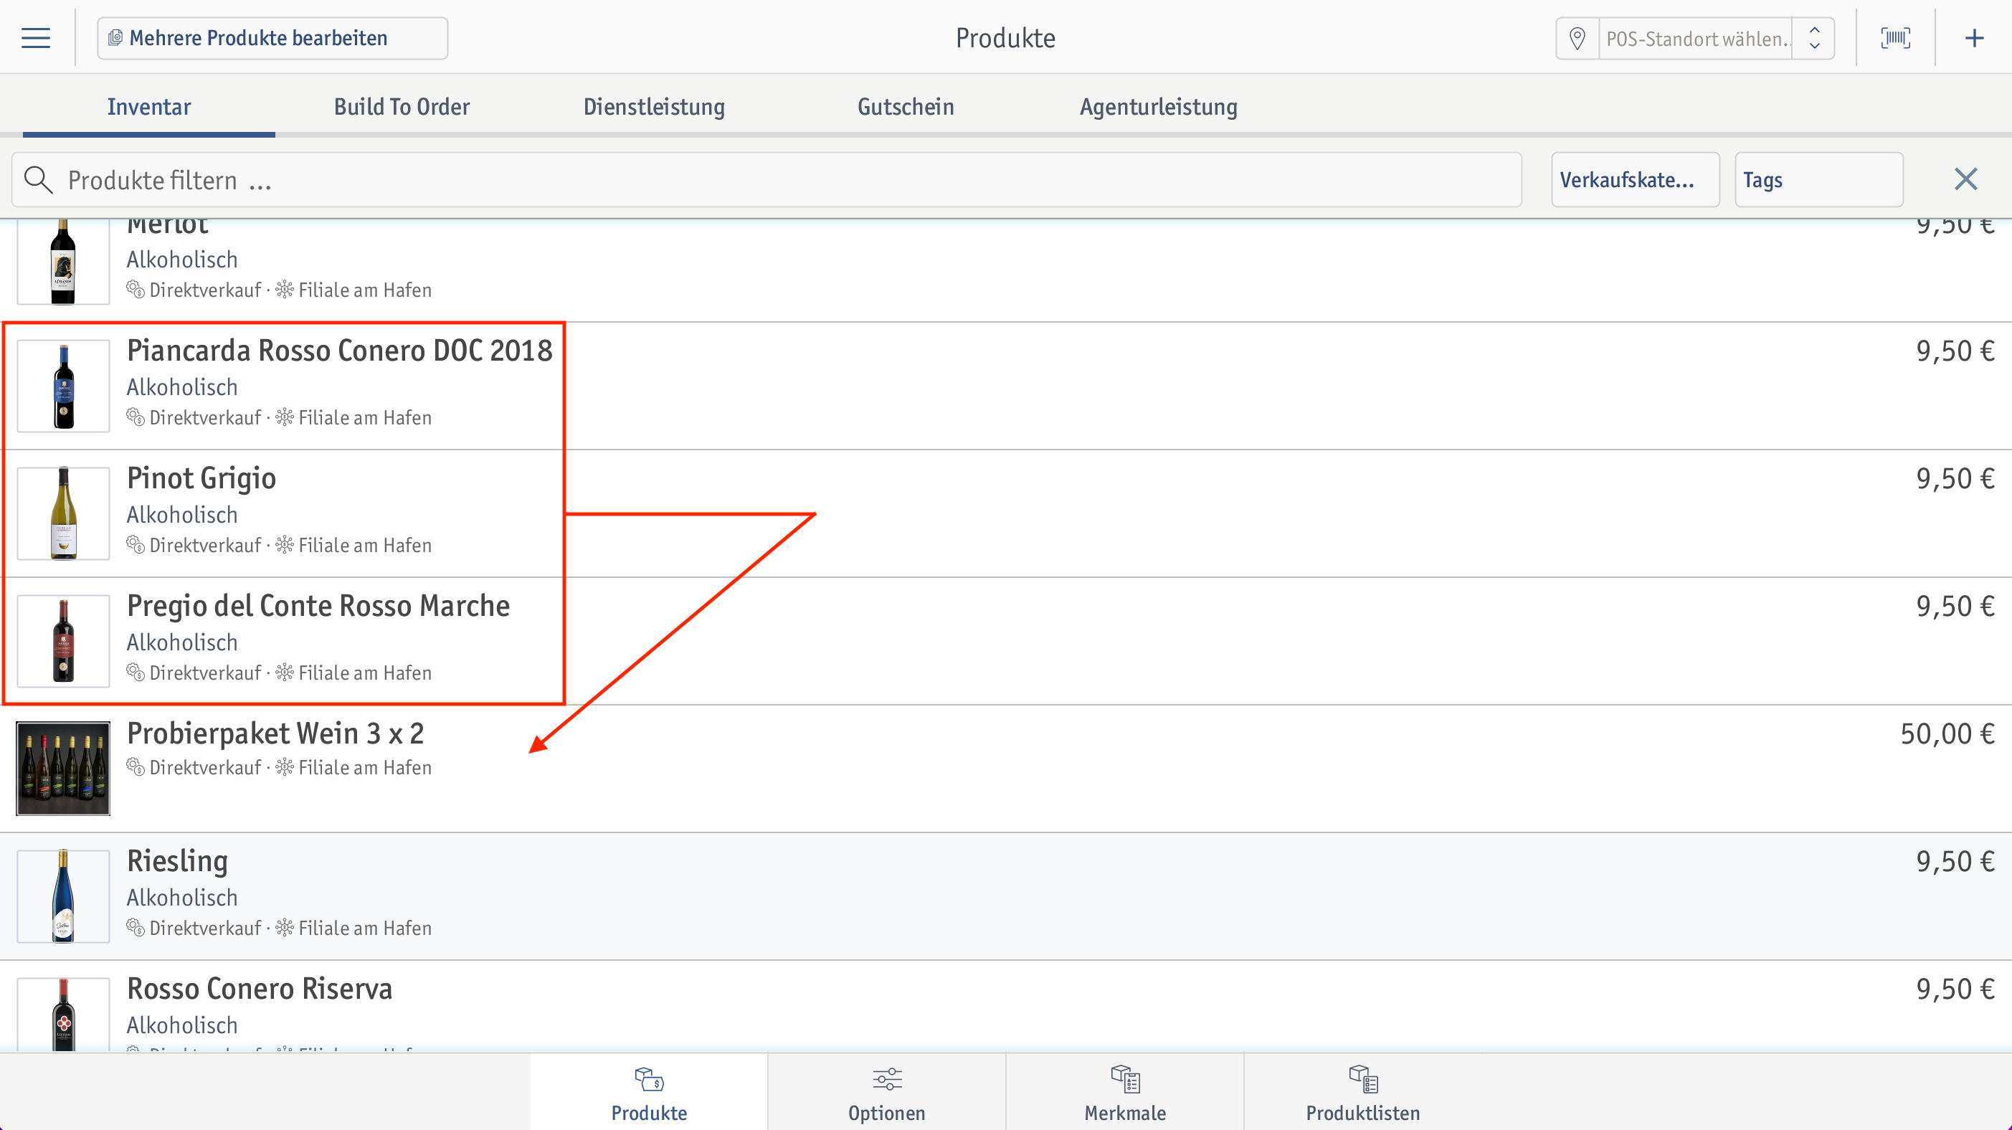Viewport: 2012px width, 1130px height.
Task: Click Direktverkauf coins icon in Riesling row
Action: (x=136, y=928)
